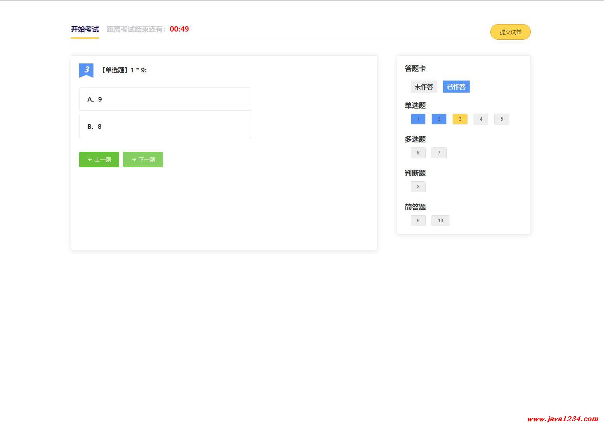Select current question 3 yellow box
The width and height of the screenshot is (604, 428).
point(460,119)
